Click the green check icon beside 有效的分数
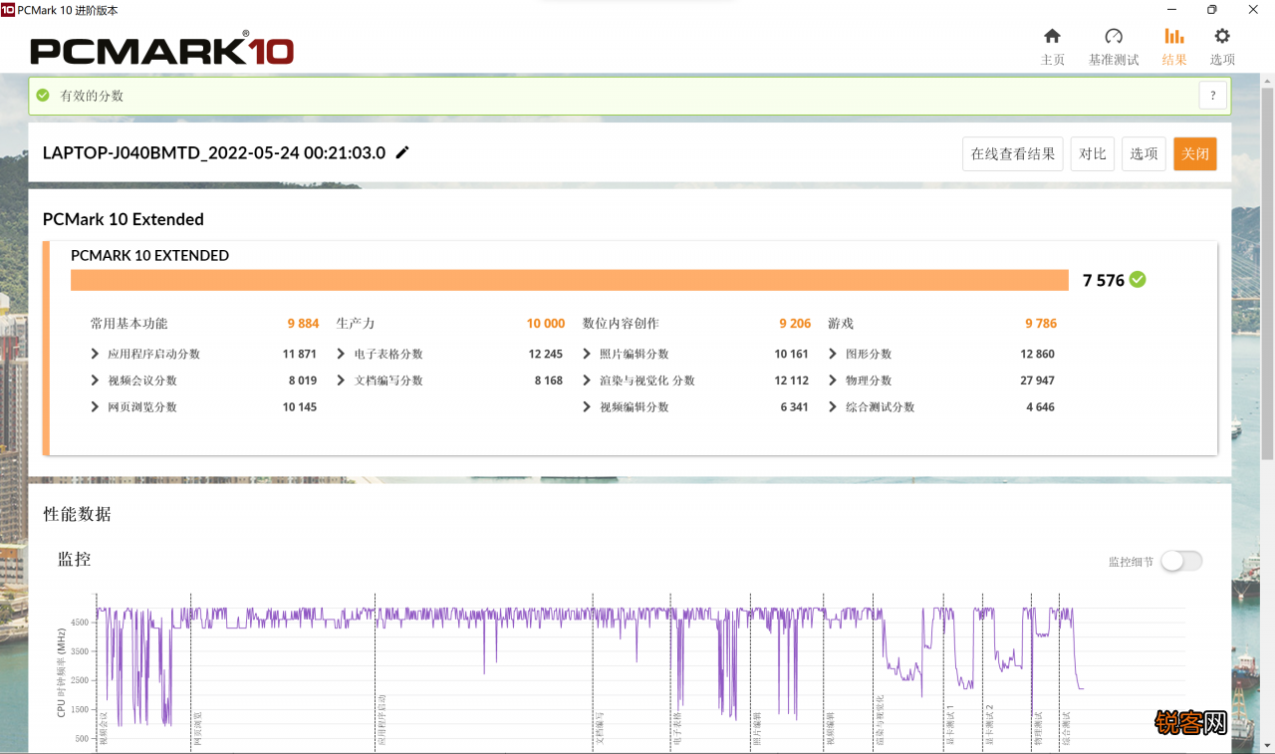 click(x=43, y=96)
